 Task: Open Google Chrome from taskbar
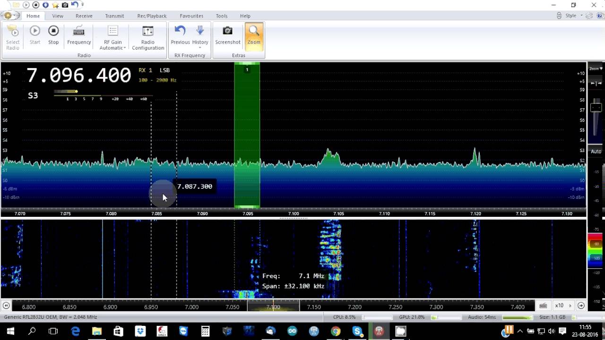coord(336,331)
